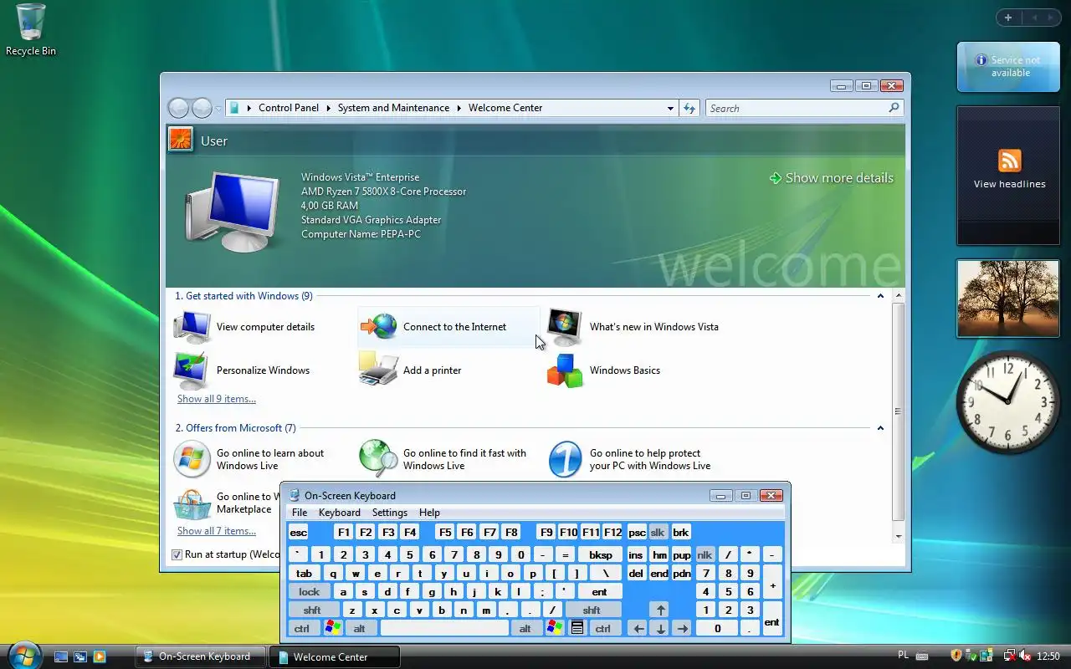Collapse Offers from Microsoft section
This screenshot has width=1071, height=669.
click(880, 428)
